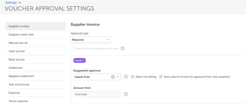Check Require unique approver per level
246x104 pixels.
pos(72,49)
